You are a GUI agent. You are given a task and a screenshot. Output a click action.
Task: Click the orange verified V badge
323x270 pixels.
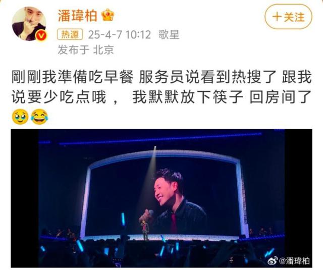pyautogui.click(x=41, y=36)
